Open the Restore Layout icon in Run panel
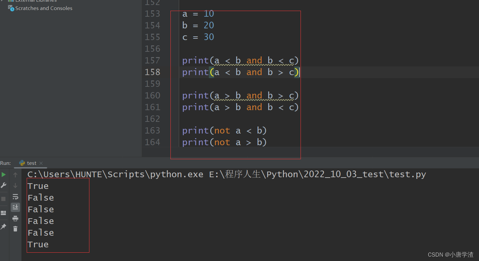 3,213
